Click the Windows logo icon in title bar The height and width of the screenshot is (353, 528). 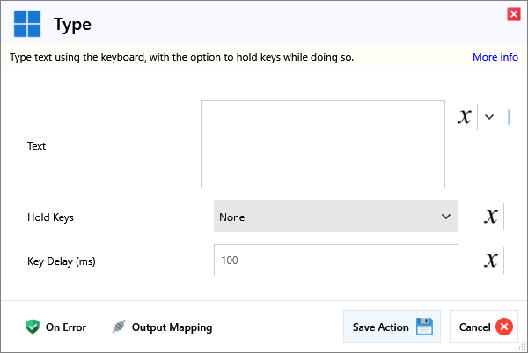(x=26, y=24)
